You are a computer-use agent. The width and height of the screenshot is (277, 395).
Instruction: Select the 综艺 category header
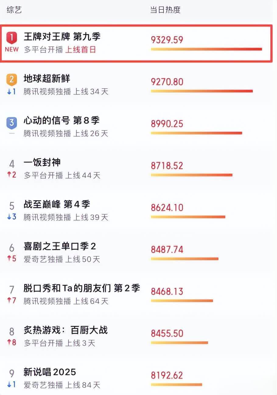pos(14,10)
